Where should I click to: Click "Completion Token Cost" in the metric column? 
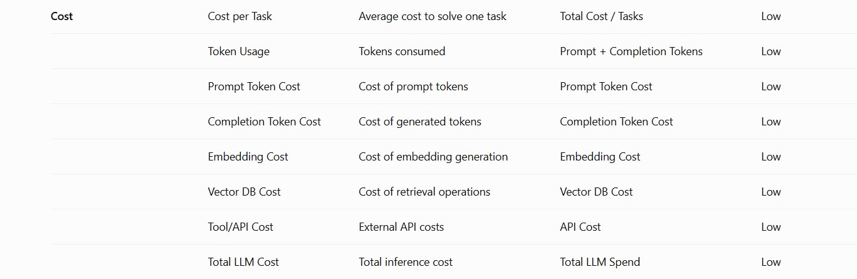tap(264, 122)
